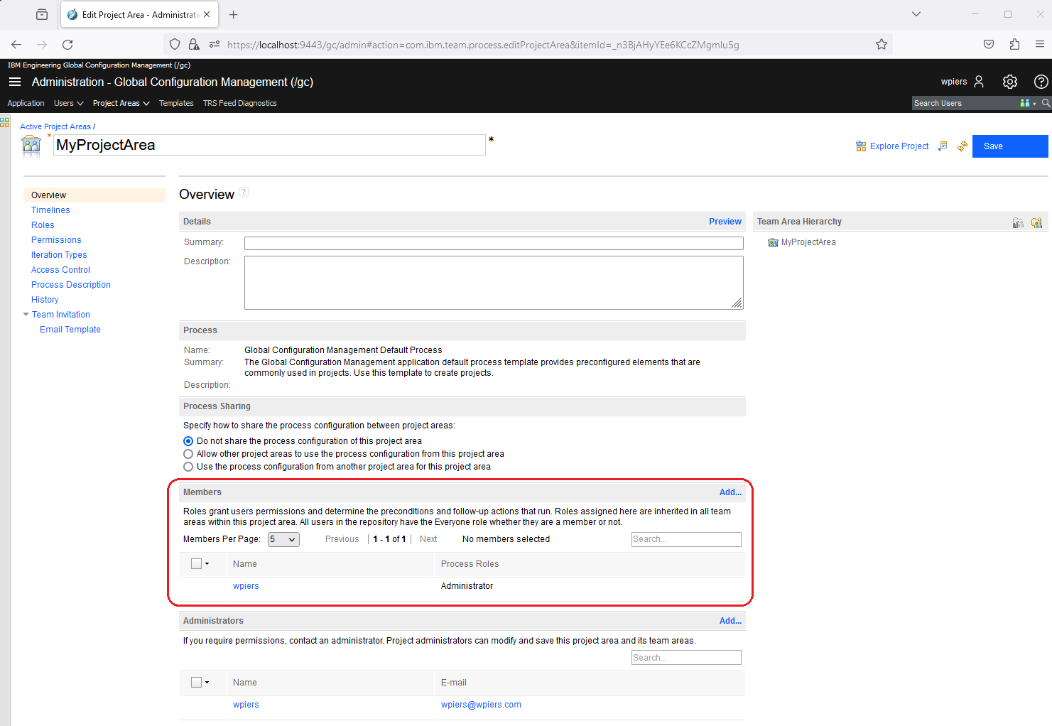This screenshot has width=1052, height=726.
Task: Click the site permissions icon in address bar
Action: [215, 44]
